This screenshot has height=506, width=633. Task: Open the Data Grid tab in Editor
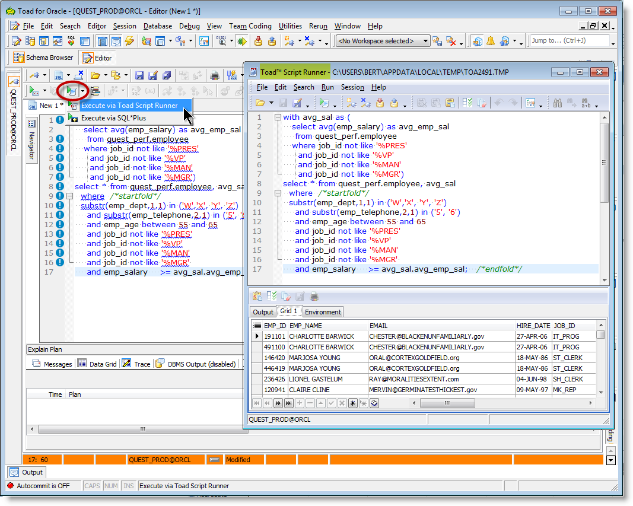97,364
